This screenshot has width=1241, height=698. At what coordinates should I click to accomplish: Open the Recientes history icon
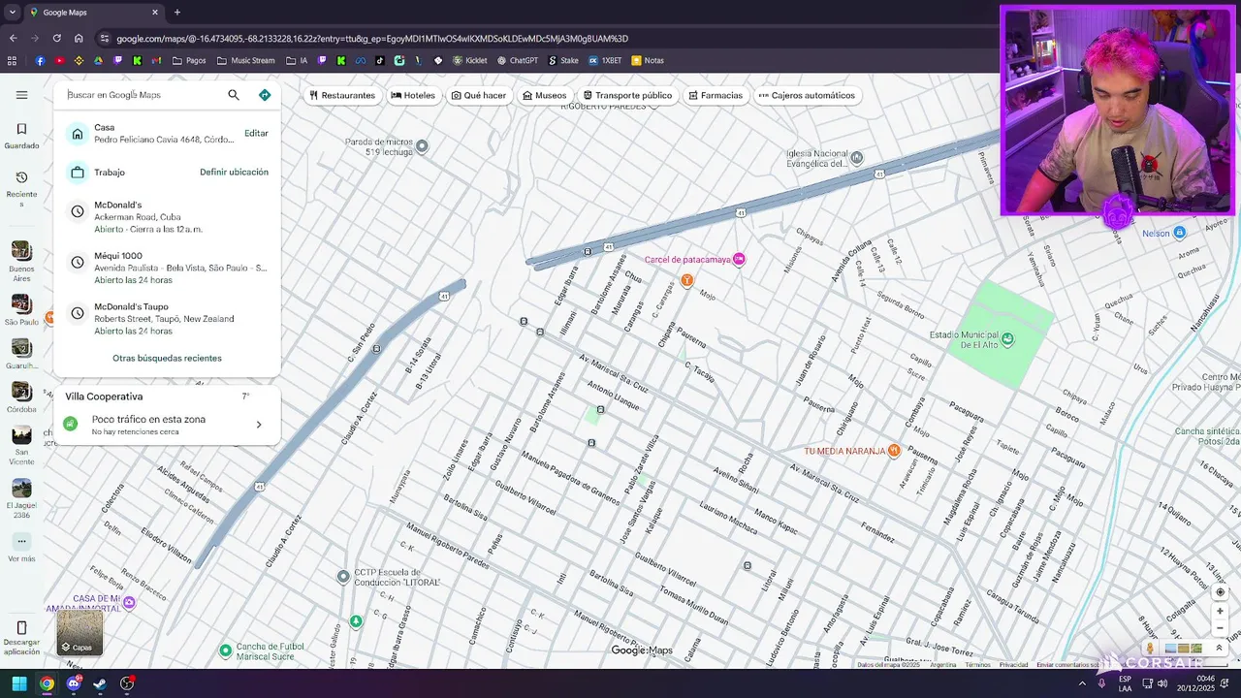click(21, 177)
